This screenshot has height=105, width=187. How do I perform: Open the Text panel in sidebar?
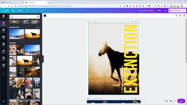4,38
